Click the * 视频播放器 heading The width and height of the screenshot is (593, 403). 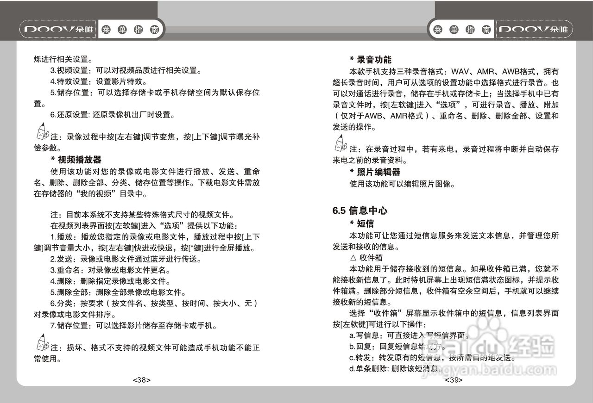tap(76, 160)
